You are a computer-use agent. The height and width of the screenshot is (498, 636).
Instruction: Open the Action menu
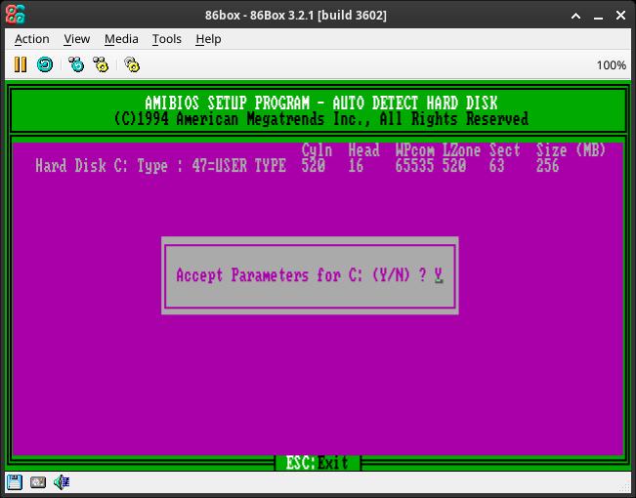point(32,39)
